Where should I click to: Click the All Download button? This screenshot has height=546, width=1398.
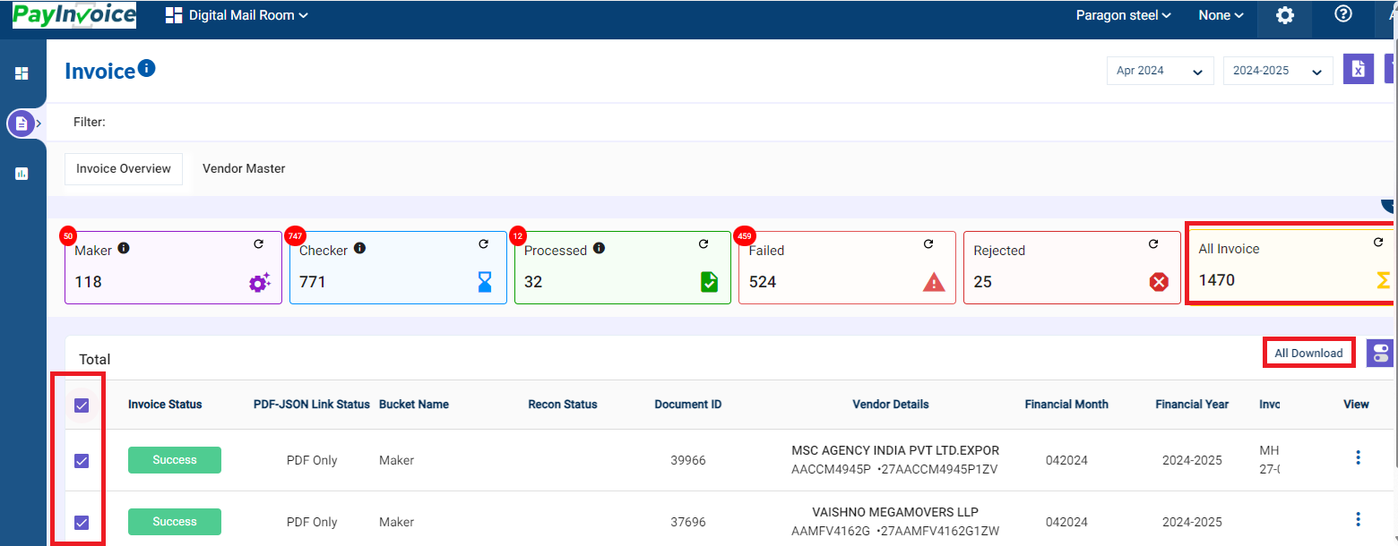pos(1308,353)
